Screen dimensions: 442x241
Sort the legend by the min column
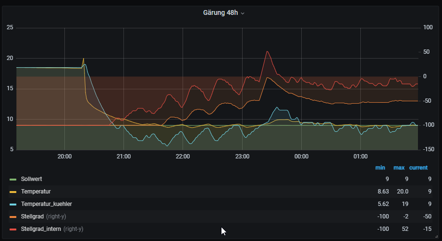380,168
